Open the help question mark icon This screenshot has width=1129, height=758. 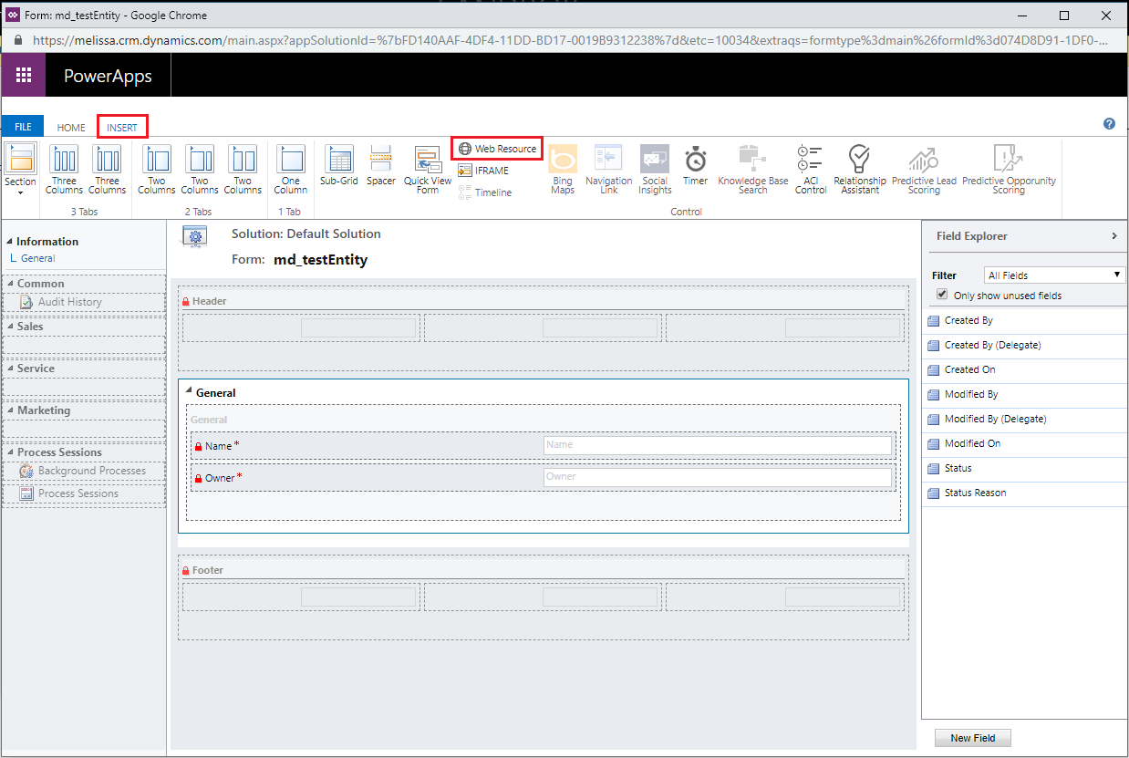click(x=1109, y=124)
